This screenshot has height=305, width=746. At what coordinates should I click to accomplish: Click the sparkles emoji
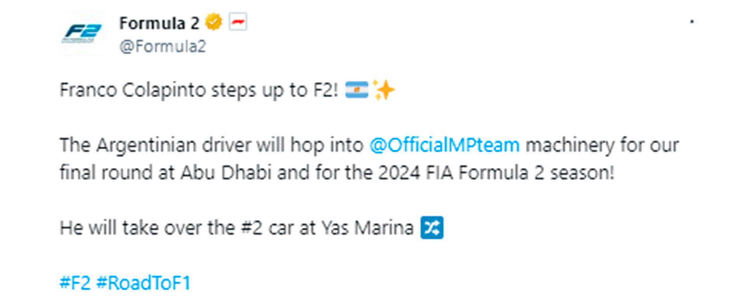pos(383,90)
